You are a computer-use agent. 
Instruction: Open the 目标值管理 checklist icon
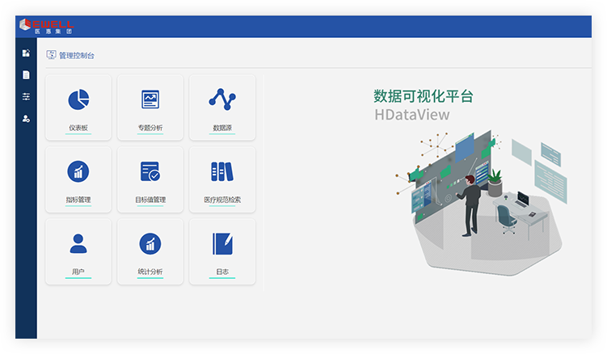click(150, 171)
